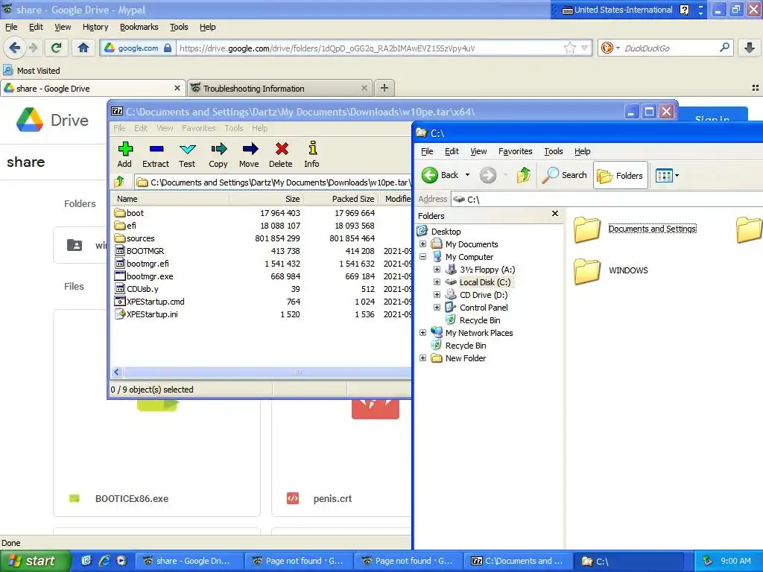Click the Most Visited bookmarks button
This screenshot has width=763, height=572.
pyautogui.click(x=32, y=71)
